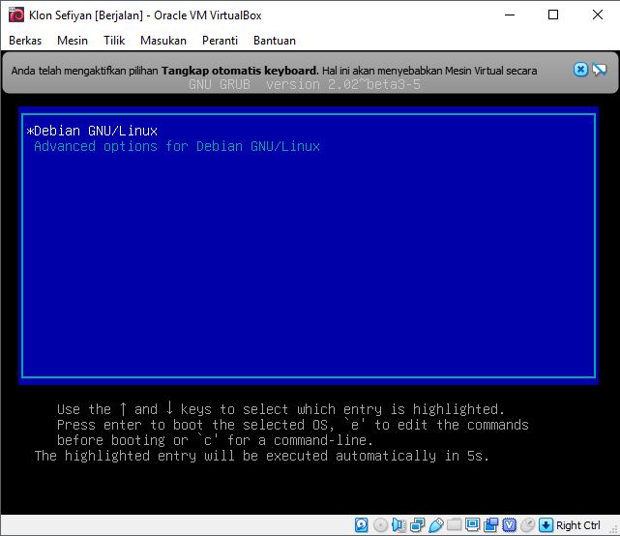Image resolution: width=620 pixels, height=536 pixels.
Task: Click the auto-boot countdown message
Action: tap(262, 456)
